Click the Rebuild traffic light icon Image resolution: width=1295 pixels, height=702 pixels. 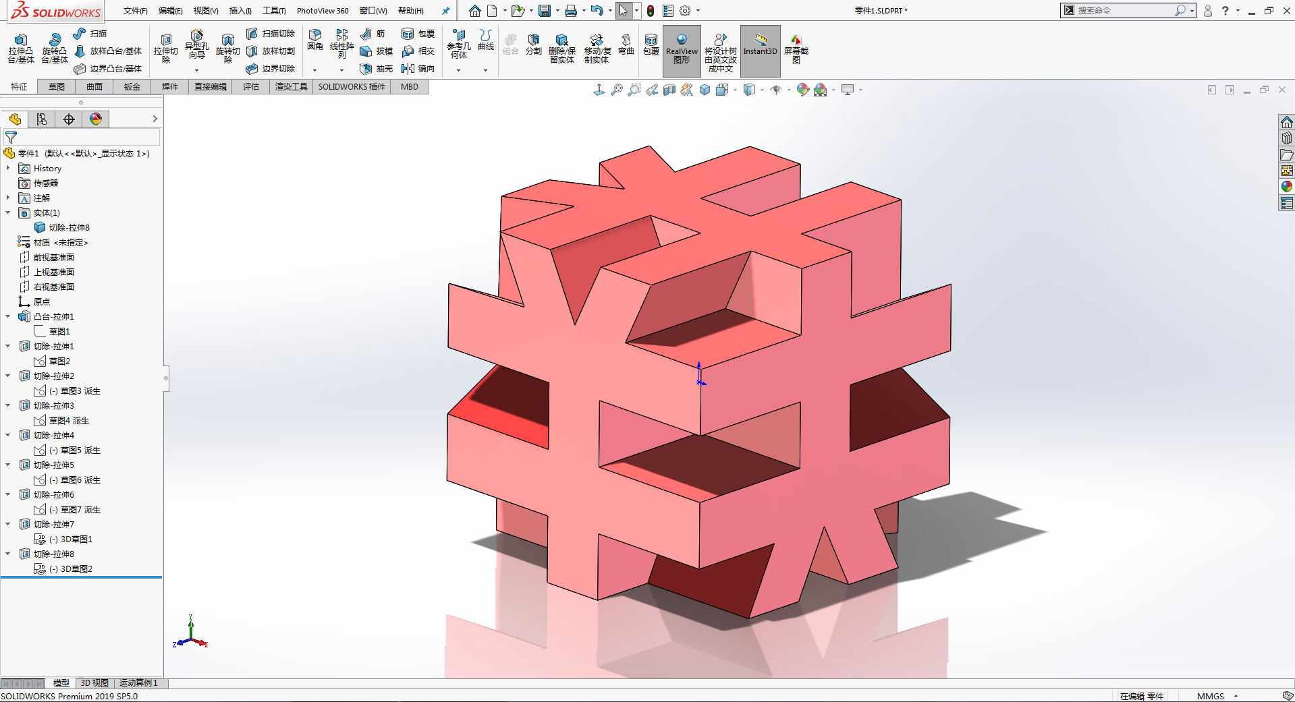(x=651, y=11)
